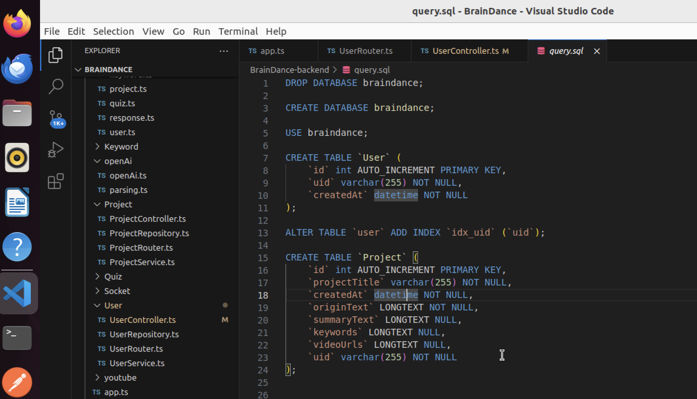Screen dimensions: 697x399
Task: Open the Run and Debug view
Action: pyautogui.click(x=55, y=150)
